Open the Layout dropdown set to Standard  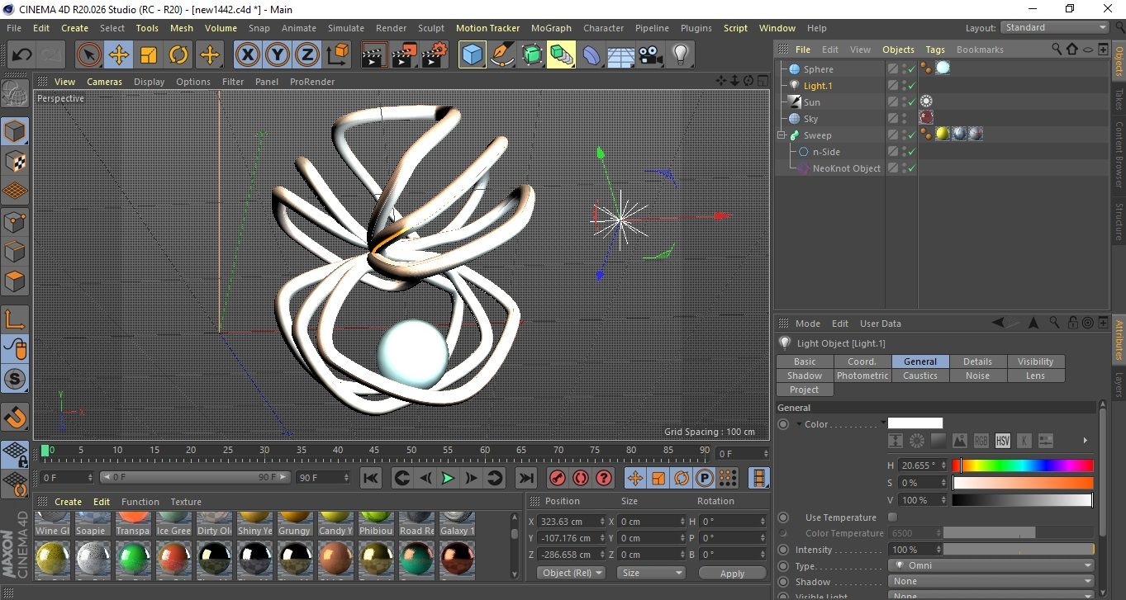click(1054, 27)
